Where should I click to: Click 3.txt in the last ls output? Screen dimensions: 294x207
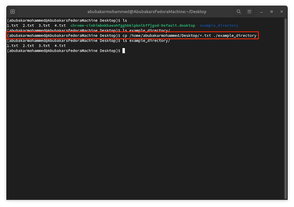(44, 46)
